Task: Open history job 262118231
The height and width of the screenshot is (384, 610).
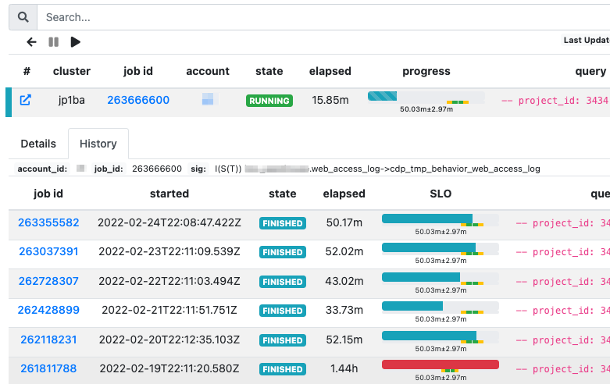Action: tap(48, 340)
